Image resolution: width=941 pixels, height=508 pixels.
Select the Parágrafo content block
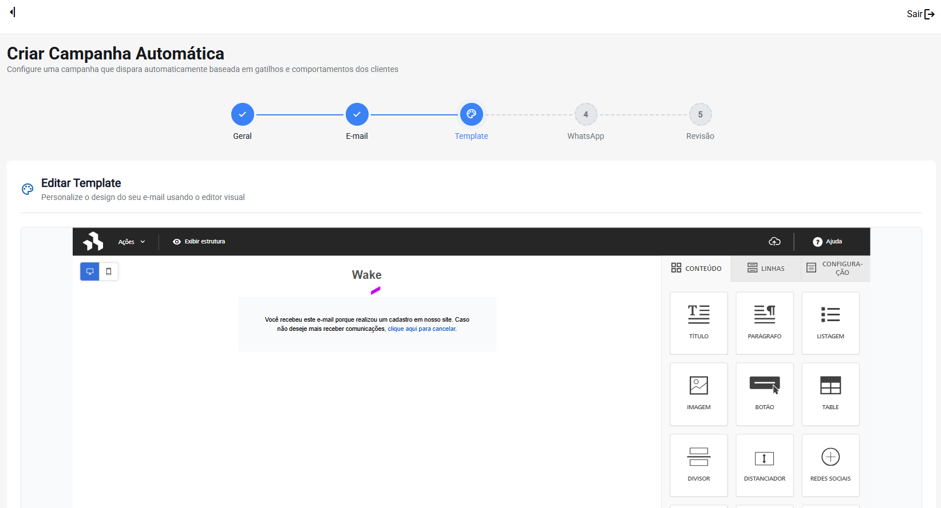point(764,323)
